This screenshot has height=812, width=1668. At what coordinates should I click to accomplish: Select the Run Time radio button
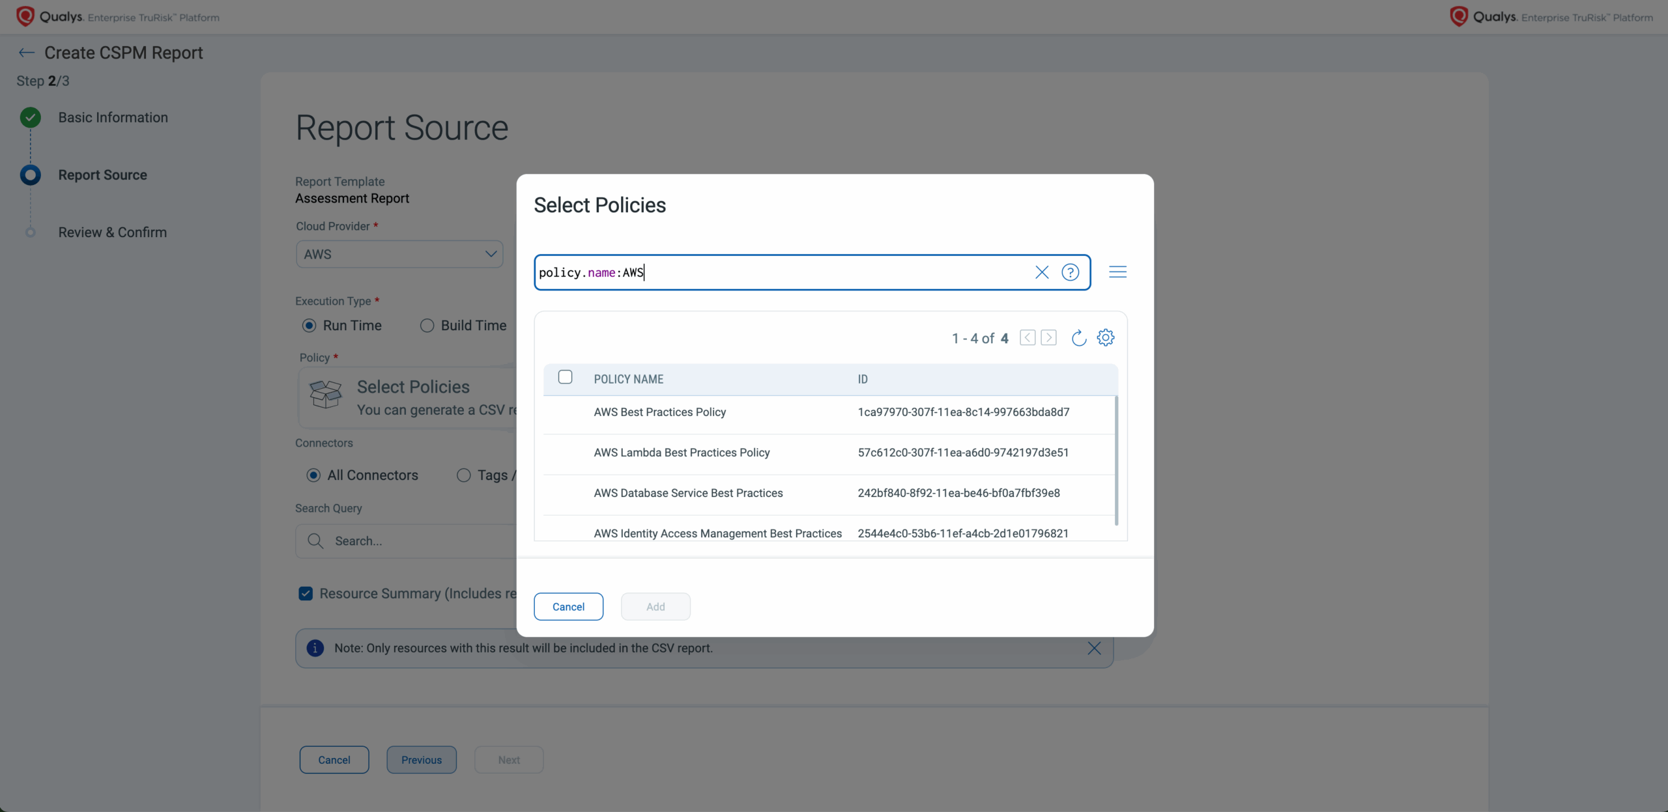[309, 326]
